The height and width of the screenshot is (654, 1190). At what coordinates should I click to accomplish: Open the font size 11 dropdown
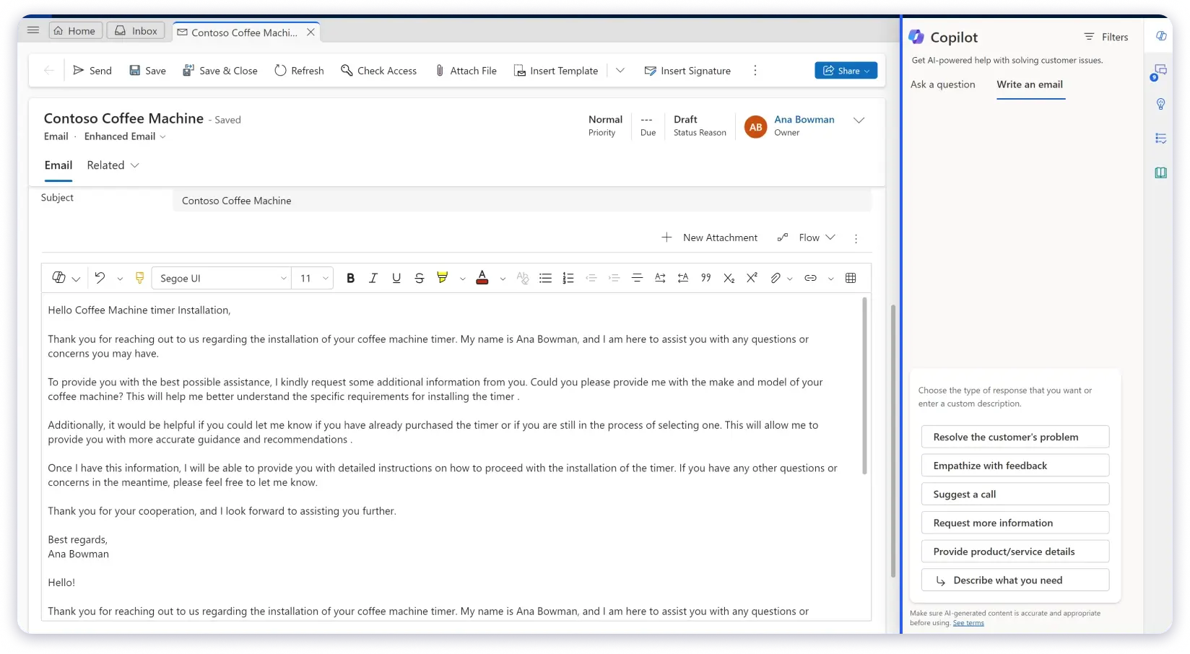(313, 278)
